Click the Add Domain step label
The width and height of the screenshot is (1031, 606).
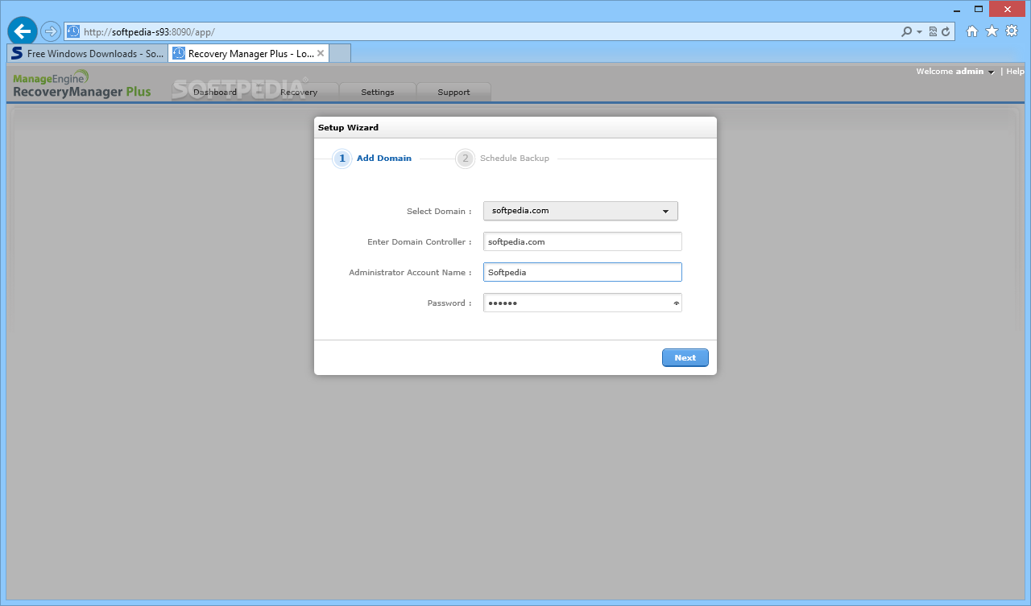tap(384, 159)
